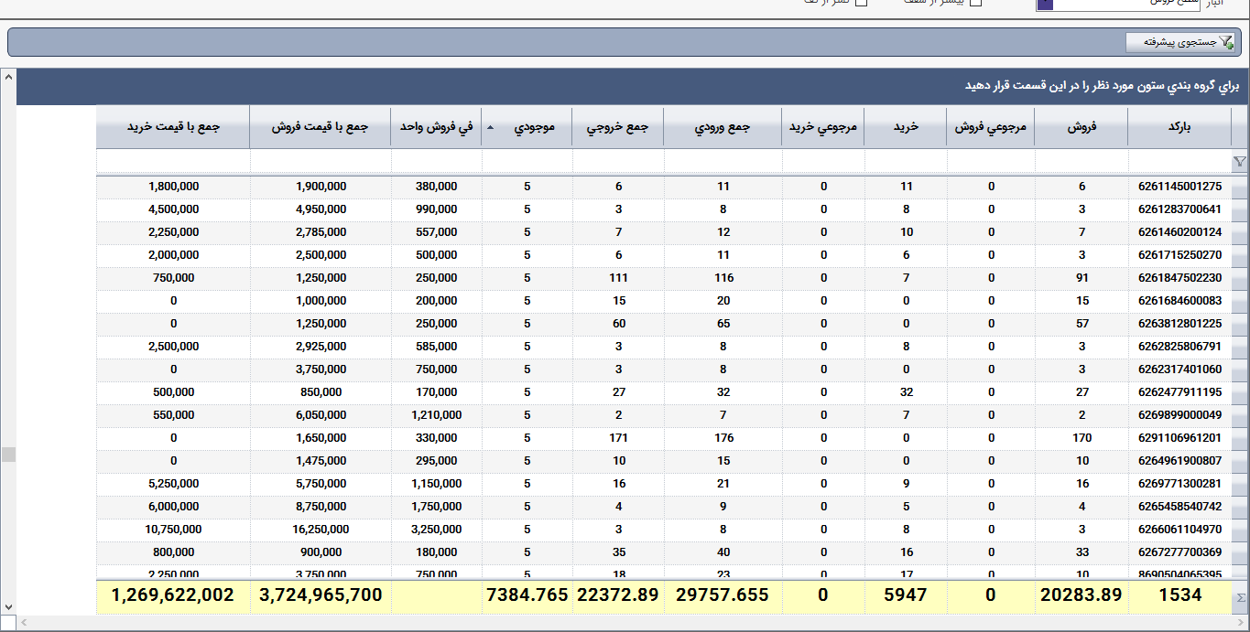Sort by the مرجوعي خريد column header

click(x=823, y=128)
